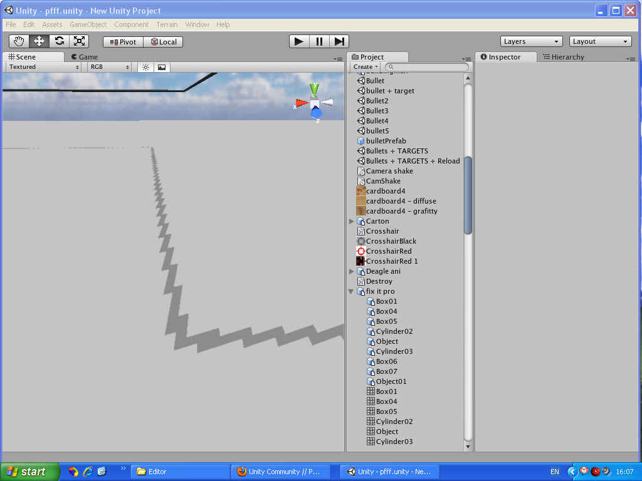
Task: Select the Scale transform tool
Action: (x=78, y=41)
